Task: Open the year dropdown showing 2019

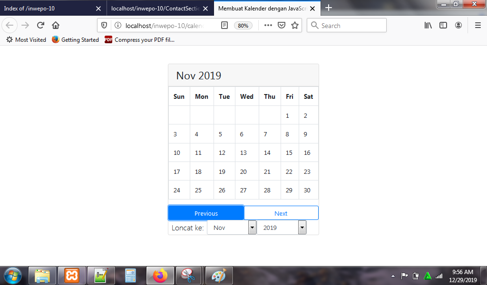Action: coord(282,228)
